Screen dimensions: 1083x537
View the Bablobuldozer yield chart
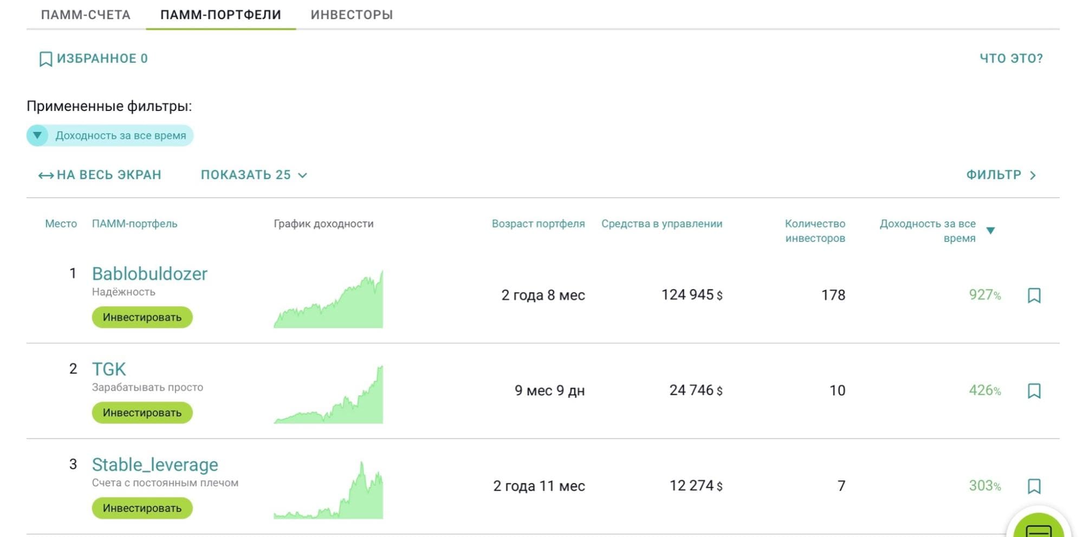pos(328,299)
